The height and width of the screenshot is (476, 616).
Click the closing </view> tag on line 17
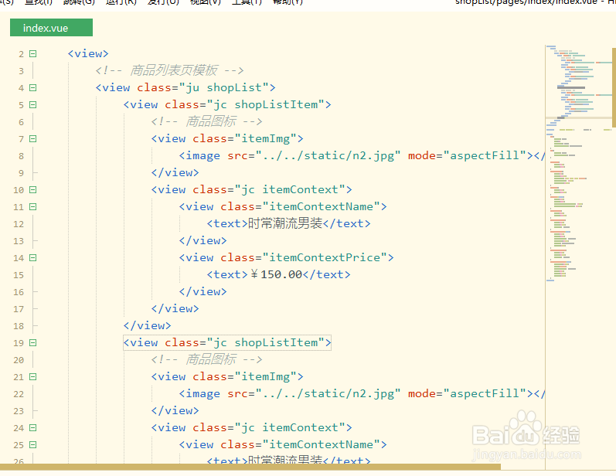[175, 308]
